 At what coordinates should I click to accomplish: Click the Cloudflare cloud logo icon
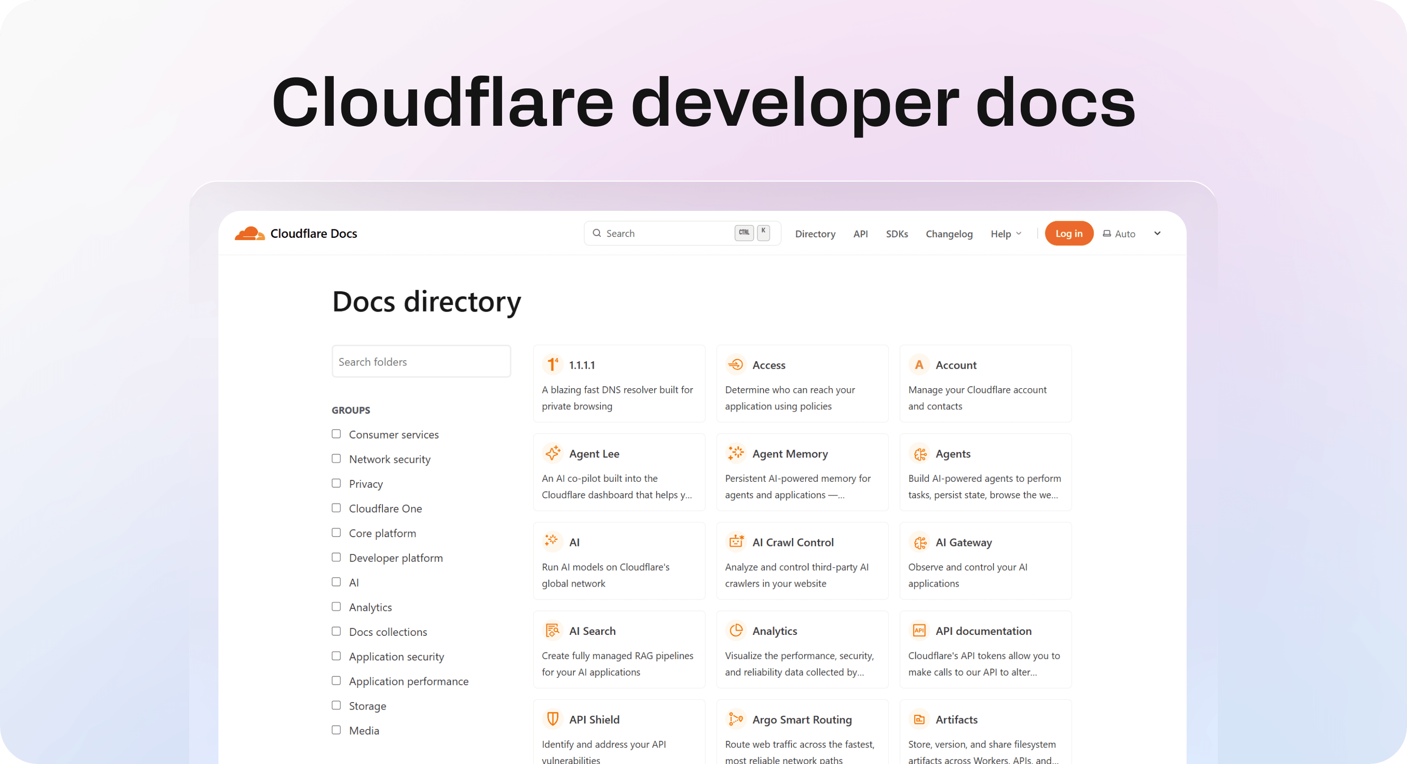(x=250, y=233)
